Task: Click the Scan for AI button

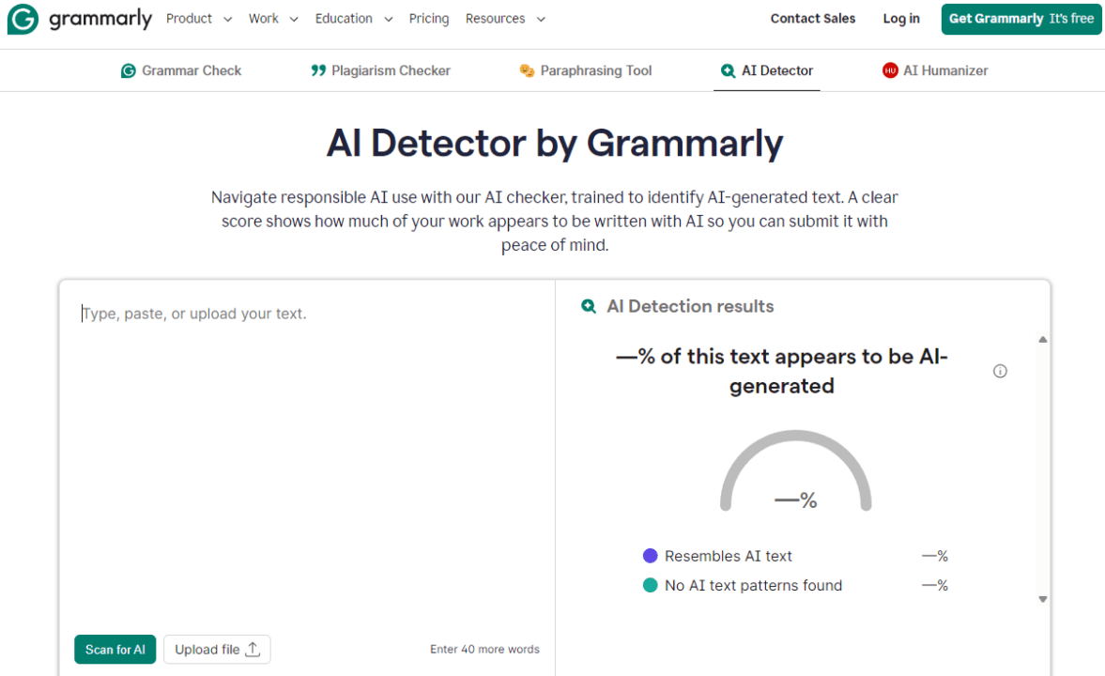Action: [115, 649]
